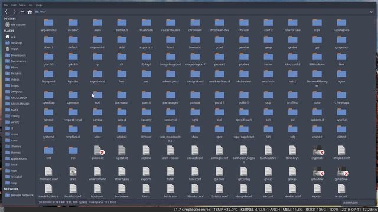Select the NetworkManager folder
This screenshot has width=378, height=212.
tap(317, 78)
